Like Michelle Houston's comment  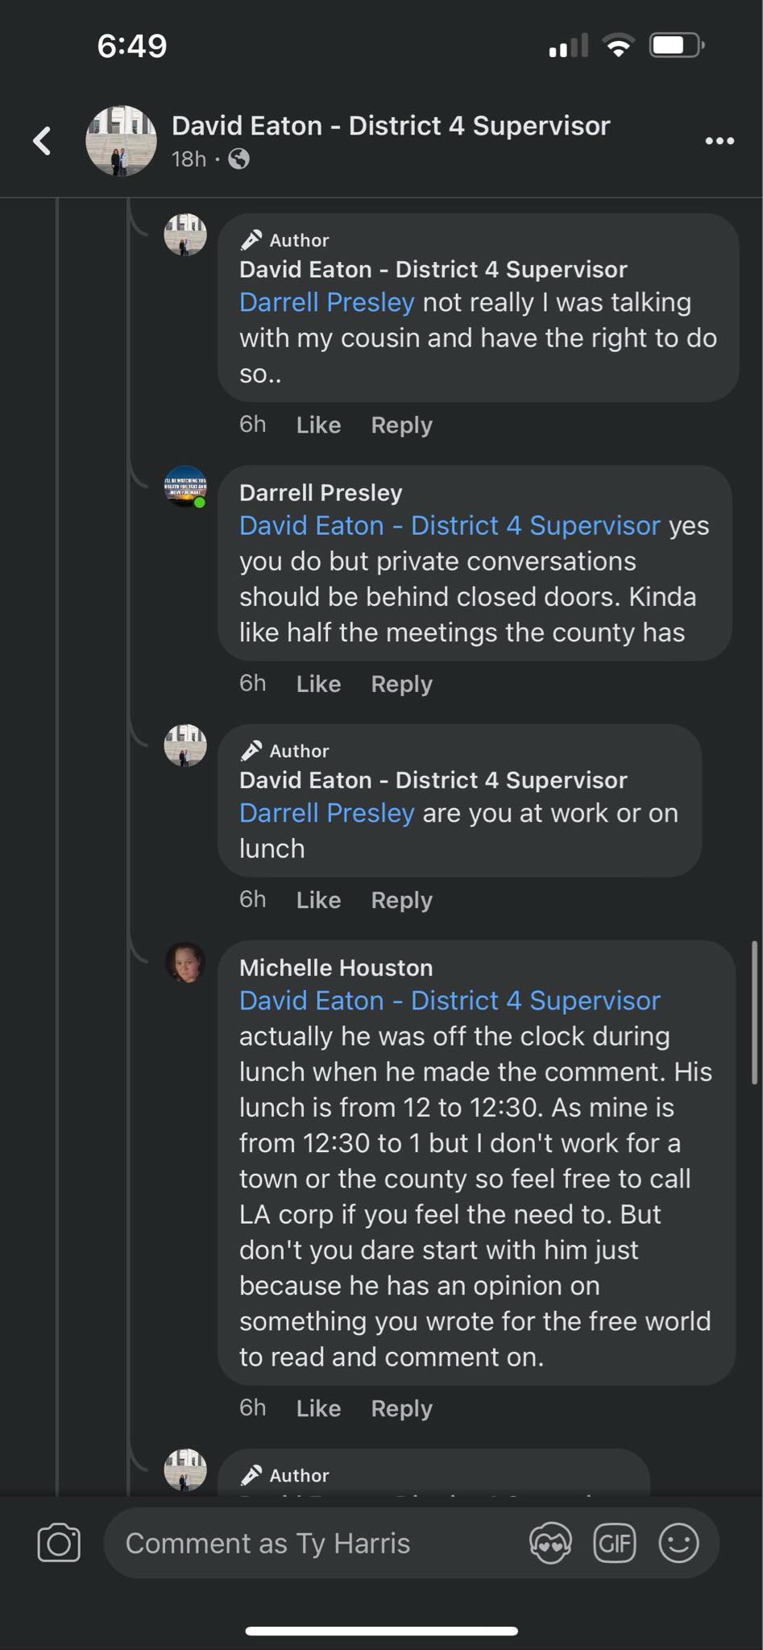(x=318, y=1408)
